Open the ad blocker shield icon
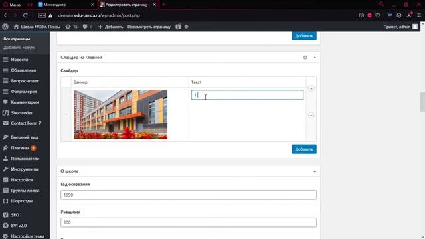Screen dimensions: 425x239 369,15
